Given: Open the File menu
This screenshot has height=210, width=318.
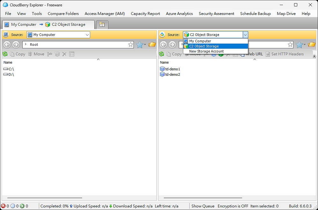Looking at the screenshot, I should pyautogui.click(x=8, y=14).
